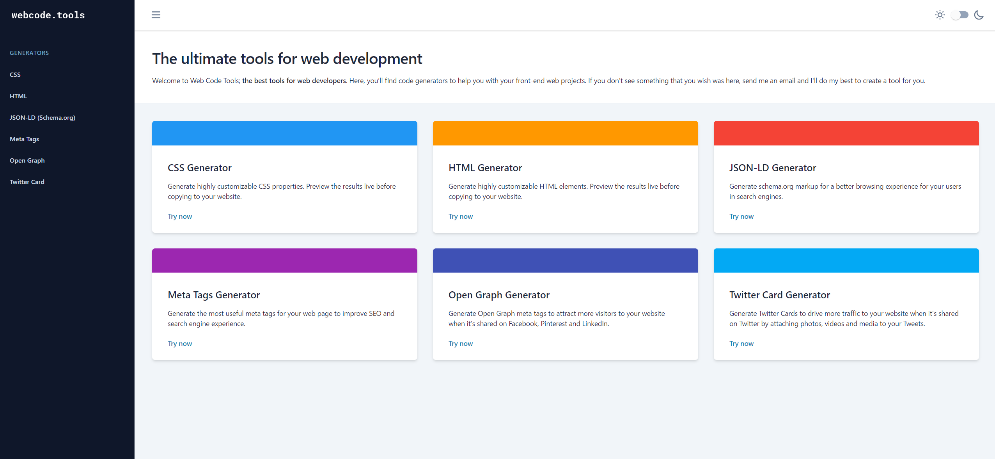This screenshot has height=459, width=995.
Task: Click the webcode.tools logo
Action: point(48,15)
